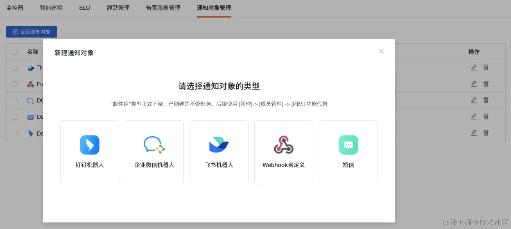
Task: Tick the checkbox for the 飞 row
Action: (15, 68)
